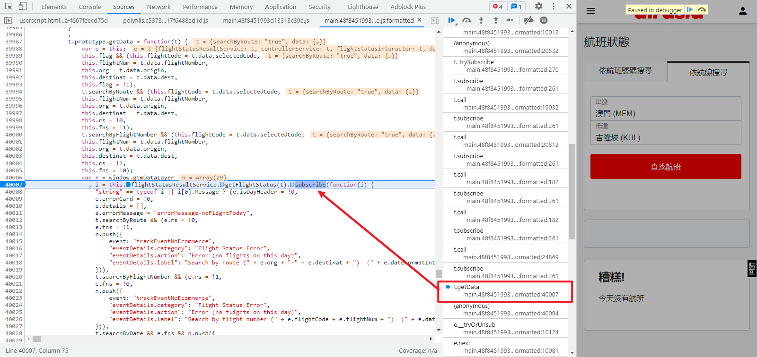Viewport: 757px width, 357px height.
Task: Click the step over next function icon
Action: click(467, 20)
